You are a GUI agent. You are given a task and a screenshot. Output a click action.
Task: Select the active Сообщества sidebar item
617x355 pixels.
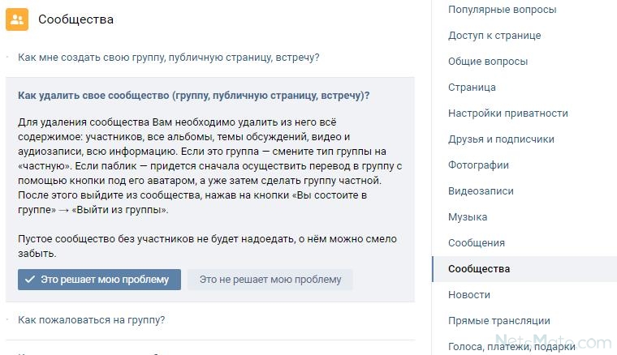(x=524, y=269)
